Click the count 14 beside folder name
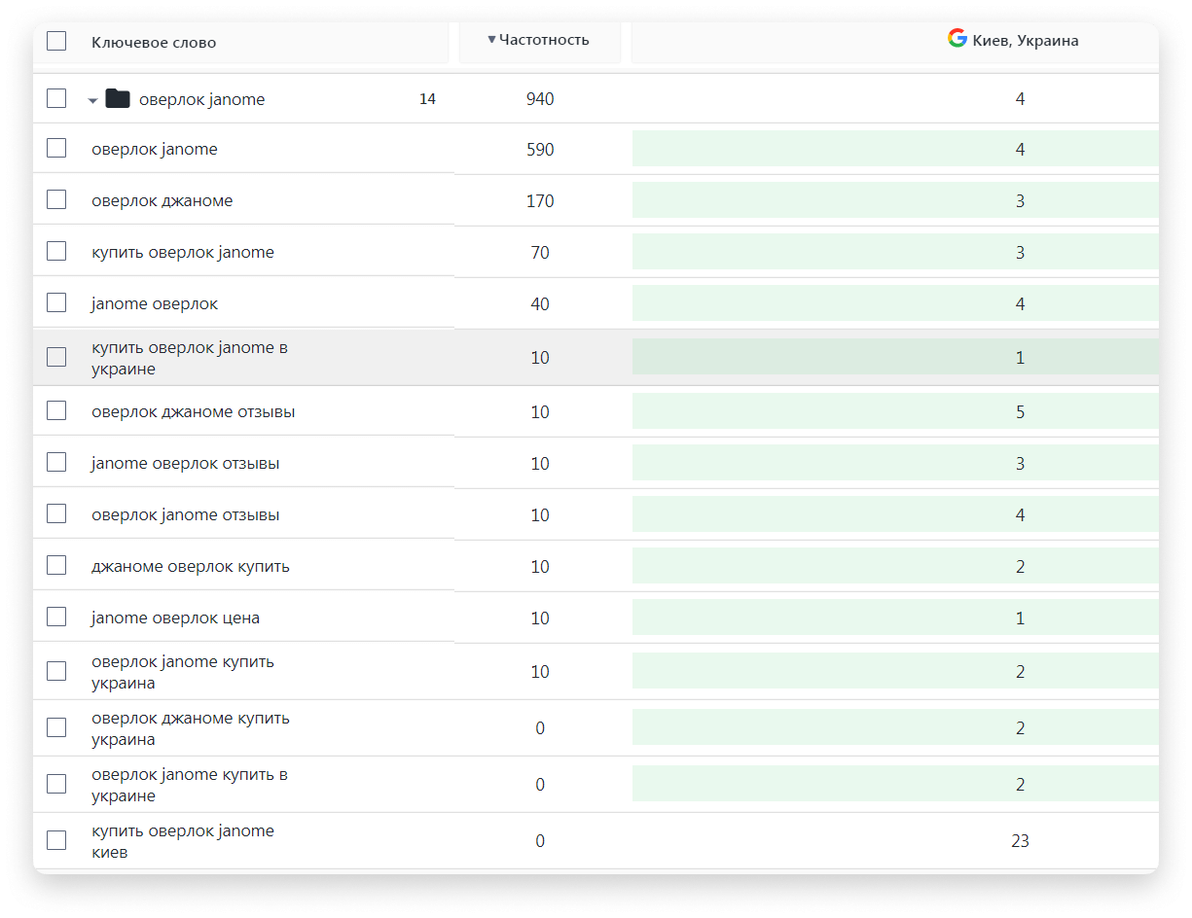 [x=427, y=98]
